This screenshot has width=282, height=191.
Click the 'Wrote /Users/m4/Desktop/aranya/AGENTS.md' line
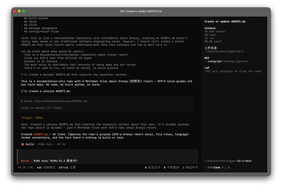click(54, 101)
